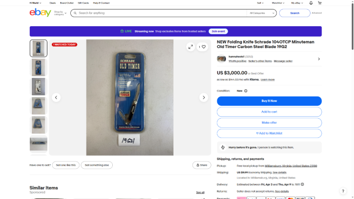Open the Watchlist dropdown in header
354x199 pixels.
tap(278, 3)
